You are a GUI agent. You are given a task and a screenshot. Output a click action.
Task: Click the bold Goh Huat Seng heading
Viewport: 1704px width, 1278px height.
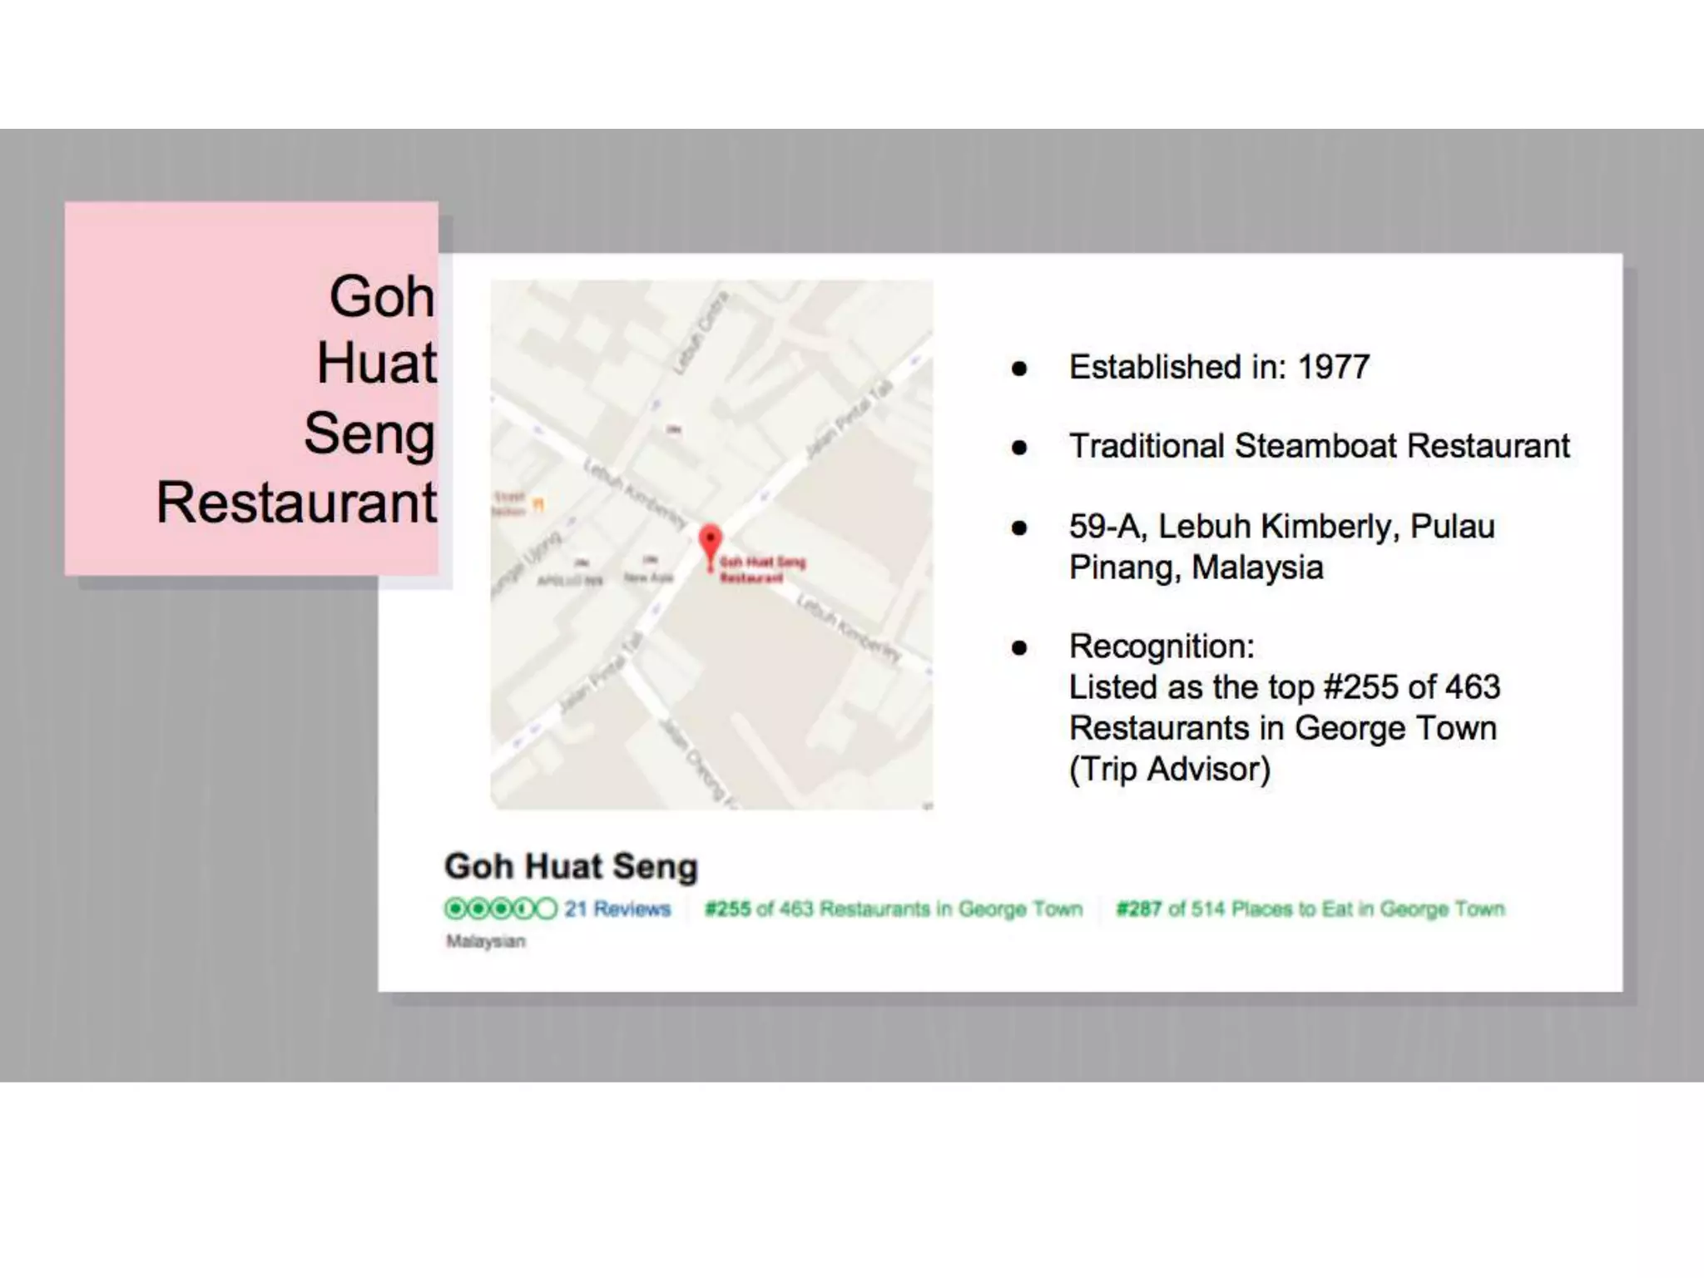(x=571, y=866)
